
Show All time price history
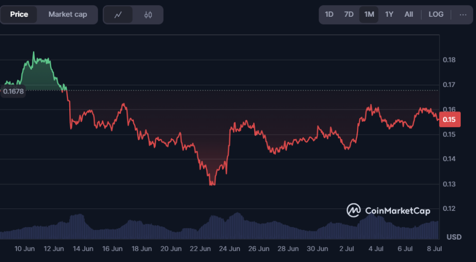point(409,14)
